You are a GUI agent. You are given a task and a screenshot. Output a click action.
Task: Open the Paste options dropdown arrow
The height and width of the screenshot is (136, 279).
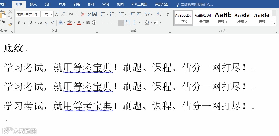pyautogui.click(x=2, y=25)
